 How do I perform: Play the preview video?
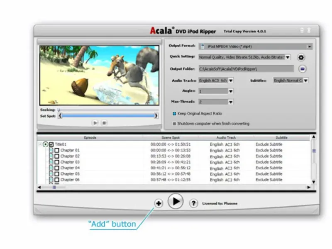[x=95, y=123]
